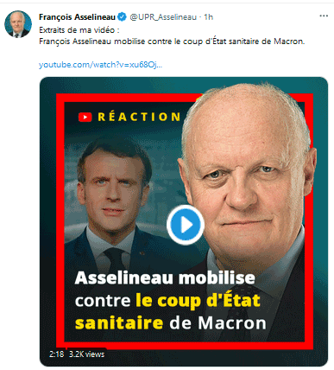Screen dimensions: 334x370
Task: Click the yellow RÉACTION label
Action: pyautogui.click(x=139, y=117)
